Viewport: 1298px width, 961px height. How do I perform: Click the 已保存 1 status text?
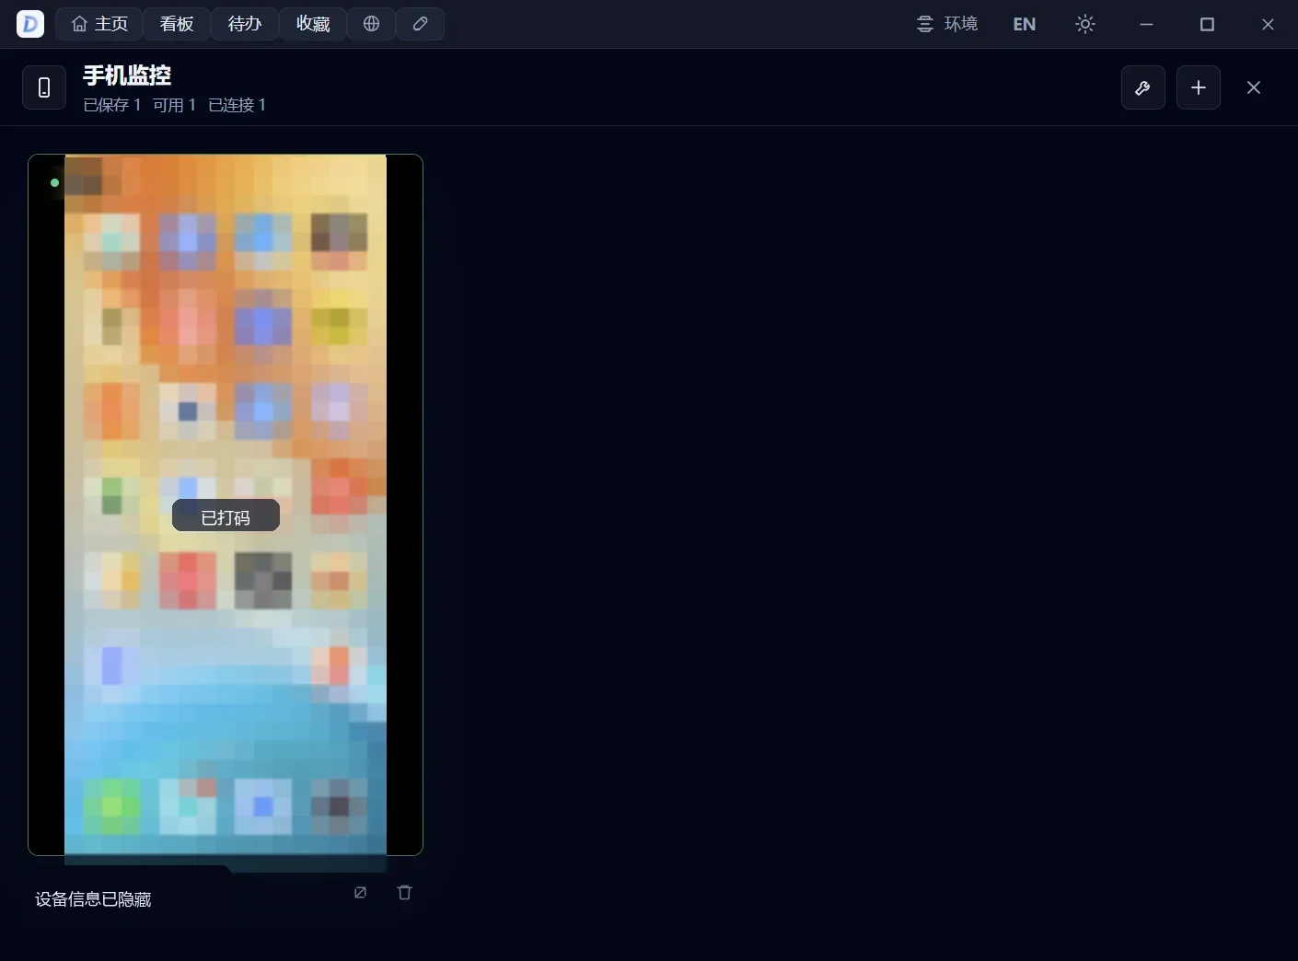tap(112, 105)
